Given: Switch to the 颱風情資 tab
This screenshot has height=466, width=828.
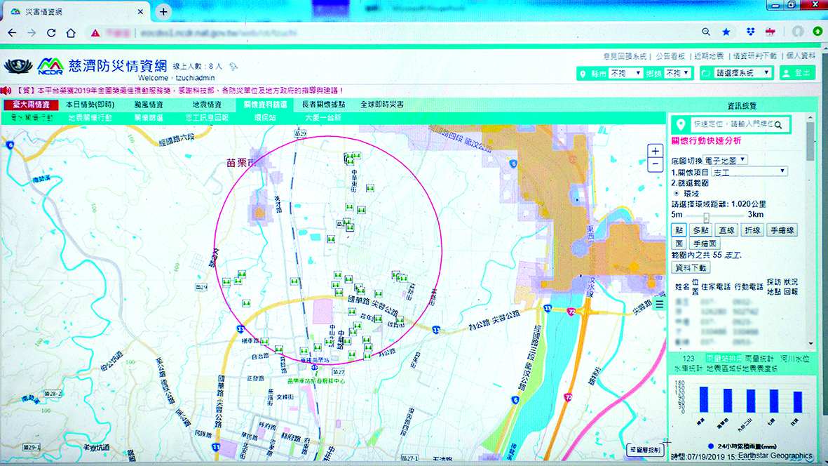Looking at the screenshot, I should (149, 105).
